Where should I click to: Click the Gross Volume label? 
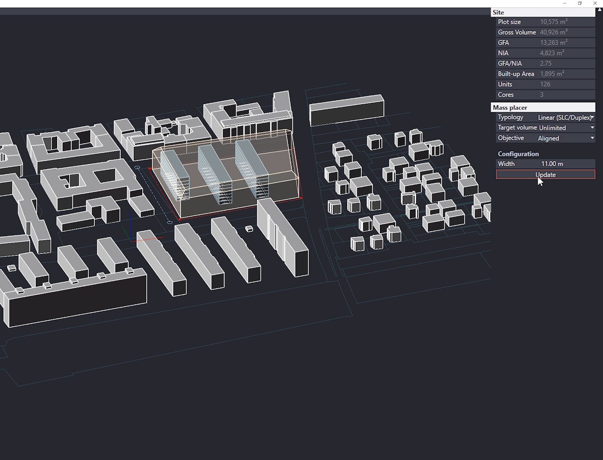coord(517,32)
